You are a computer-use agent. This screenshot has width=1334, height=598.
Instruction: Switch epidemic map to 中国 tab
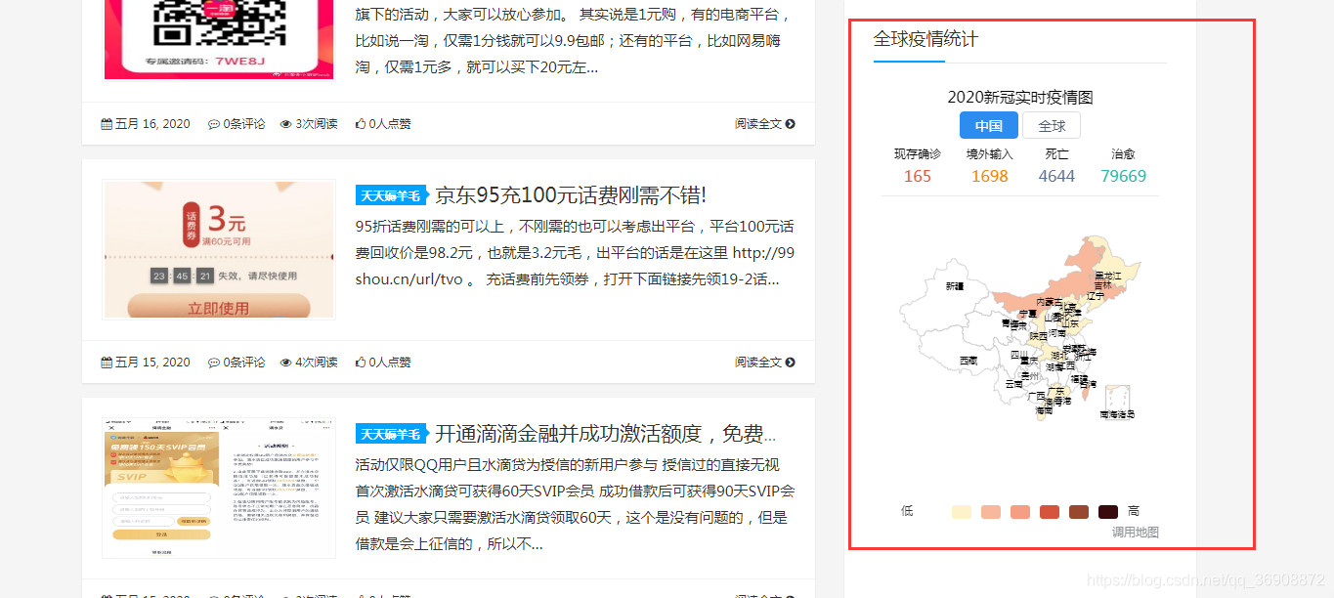tap(989, 125)
